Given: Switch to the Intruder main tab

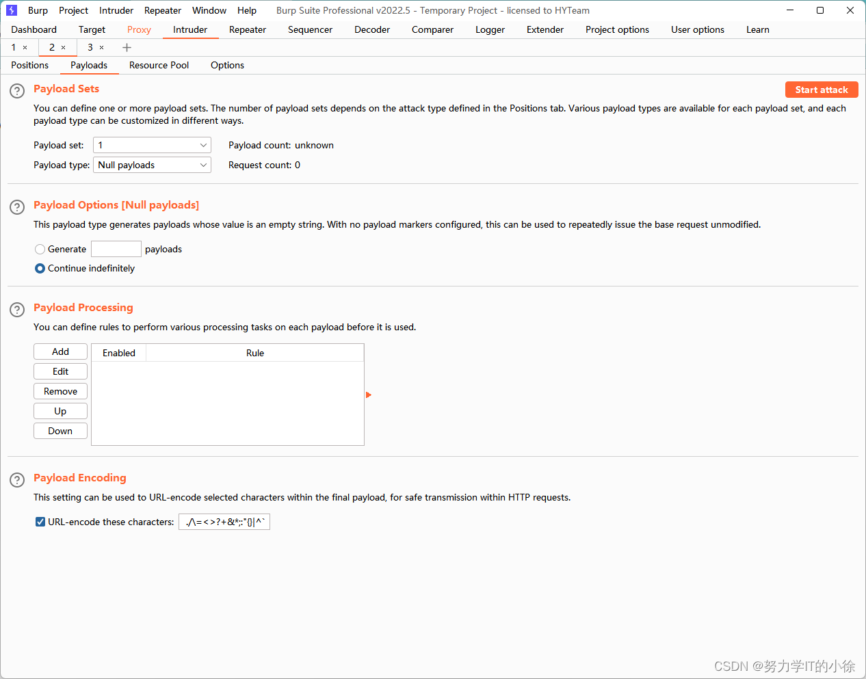Looking at the screenshot, I should tap(190, 29).
